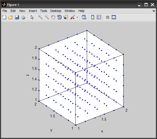Toggle the Brush data tool
157x139 pixels.
pos(72,17)
